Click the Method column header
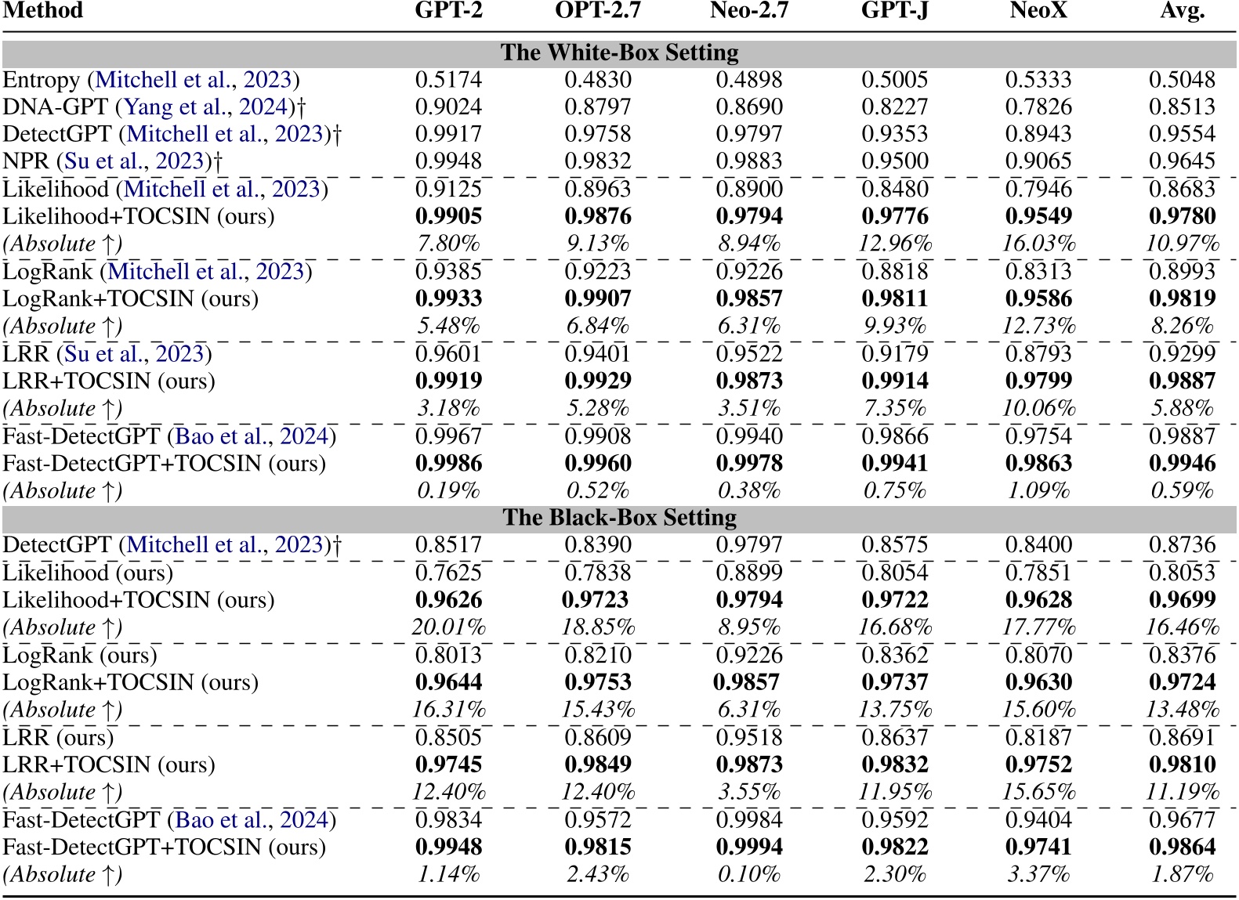The height and width of the screenshot is (900, 1239). 43,11
